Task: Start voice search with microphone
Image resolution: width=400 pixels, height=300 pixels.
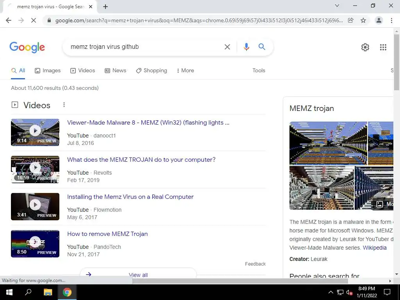Action: coord(246,47)
